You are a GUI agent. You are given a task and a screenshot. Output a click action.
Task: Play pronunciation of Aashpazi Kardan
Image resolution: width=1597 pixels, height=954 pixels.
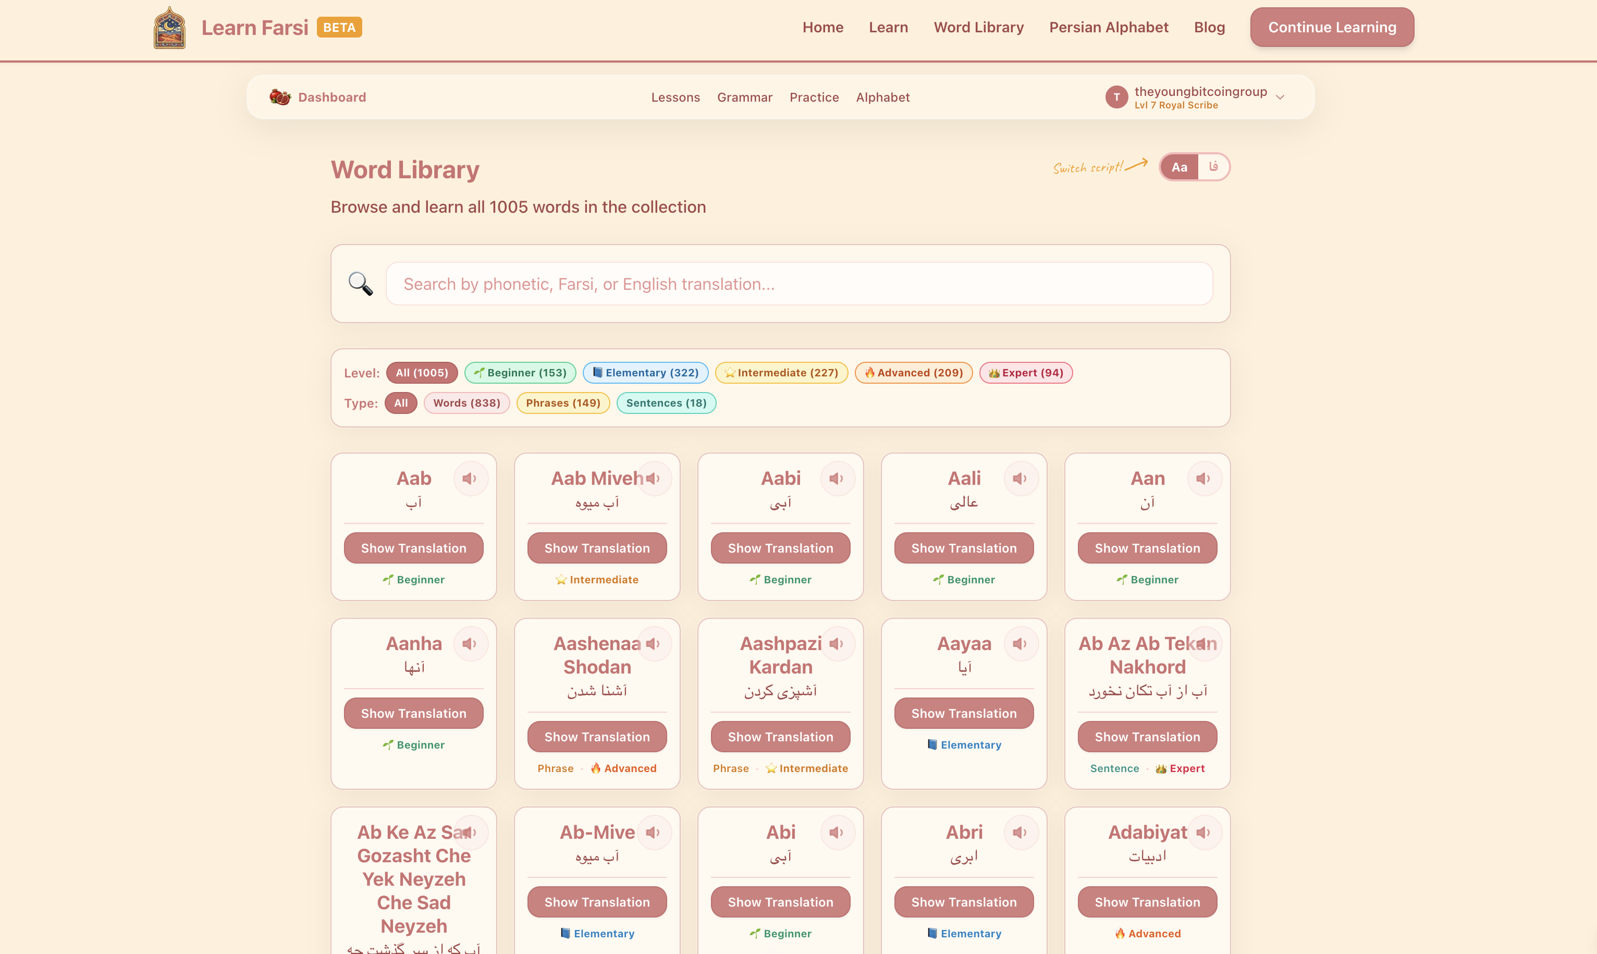[x=837, y=643]
